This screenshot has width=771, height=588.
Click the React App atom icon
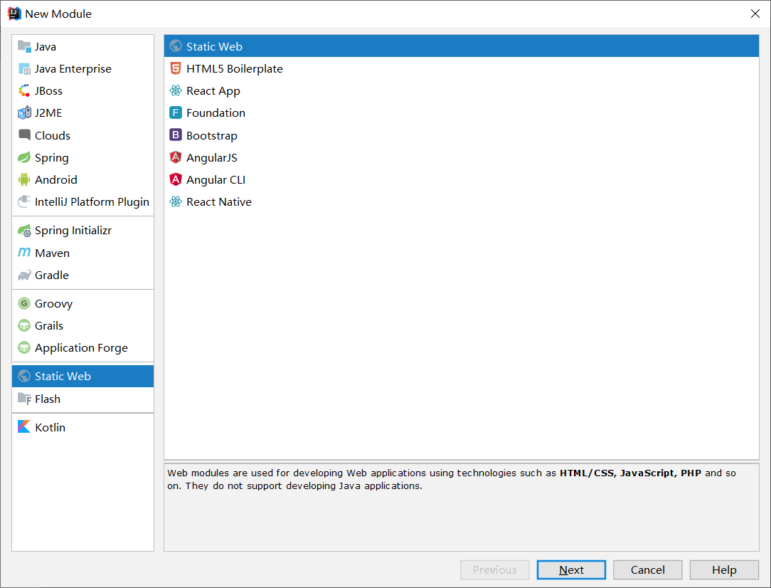pyautogui.click(x=176, y=90)
